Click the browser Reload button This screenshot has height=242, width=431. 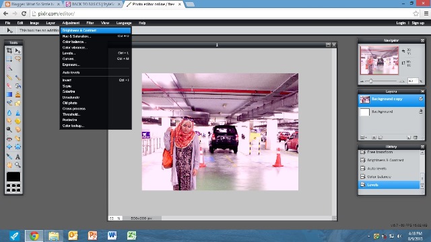[24, 13]
